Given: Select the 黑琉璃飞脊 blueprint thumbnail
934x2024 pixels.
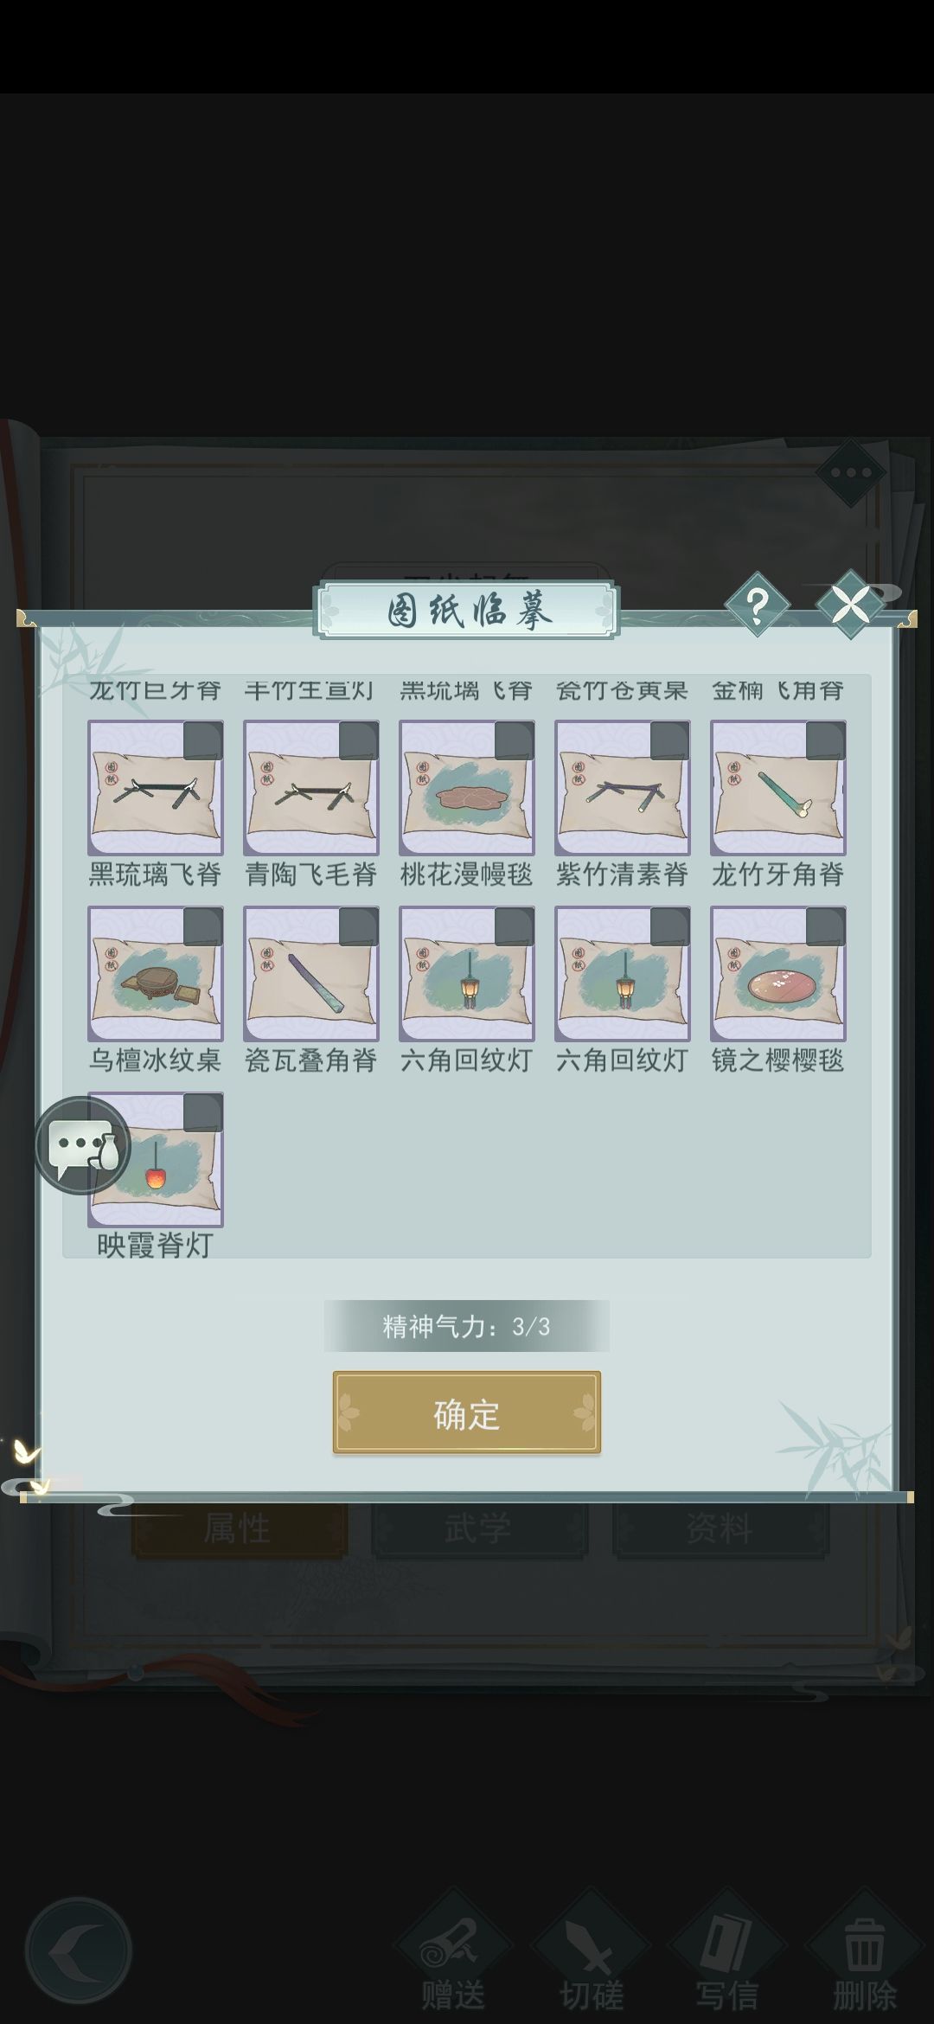Looking at the screenshot, I should pyautogui.click(x=156, y=787).
